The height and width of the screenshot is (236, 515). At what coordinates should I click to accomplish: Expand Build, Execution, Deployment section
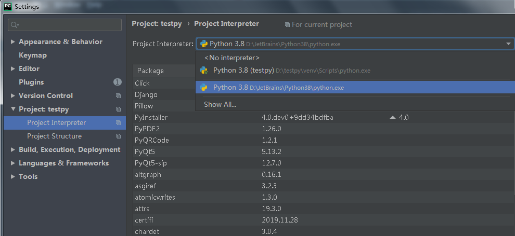[13, 150]
